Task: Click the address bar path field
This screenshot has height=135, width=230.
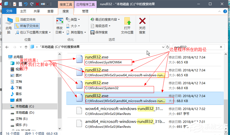Action: point(97,47)
